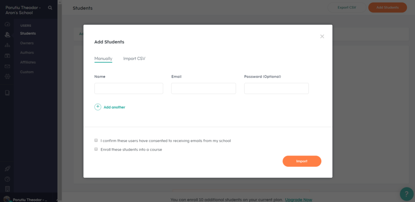Click the search magnifier icon in sidebar
The height and width of the screenshot is (202, 415).
point(50,8)
